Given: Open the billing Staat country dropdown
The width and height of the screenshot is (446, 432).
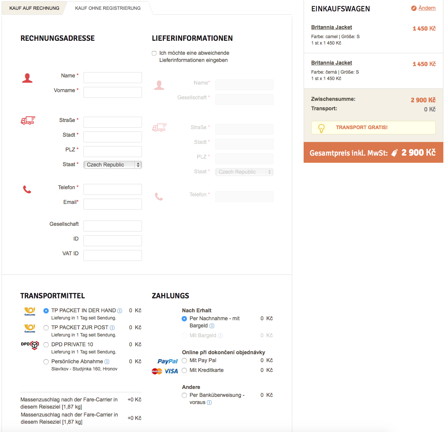Looking at the screenshot, I should 113,165.
